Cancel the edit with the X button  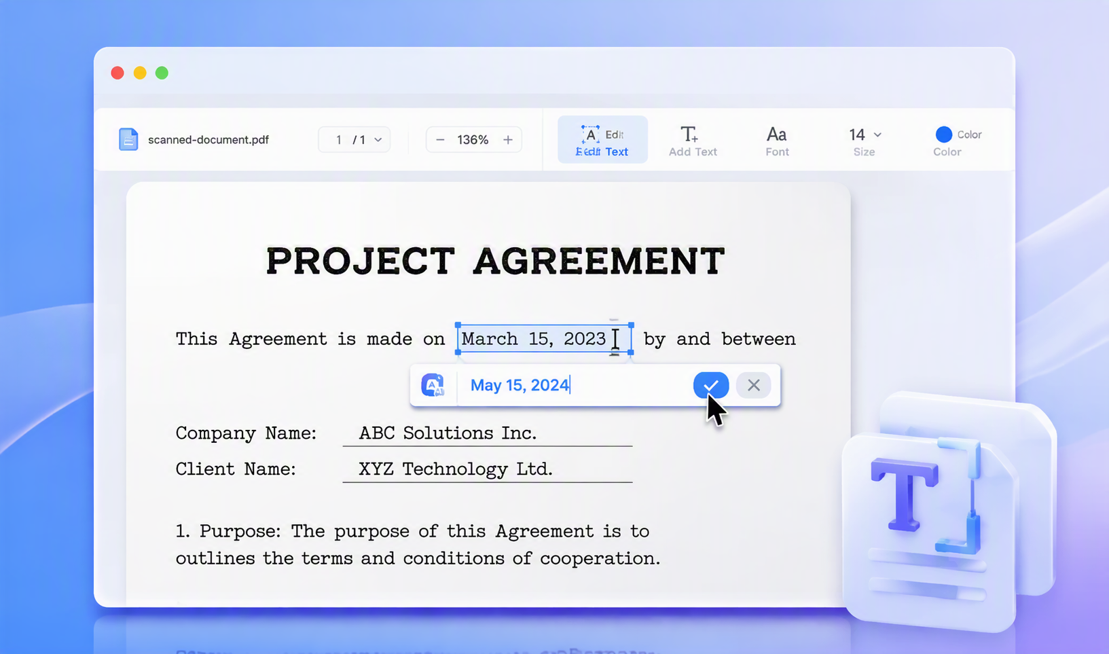[754, 385]
